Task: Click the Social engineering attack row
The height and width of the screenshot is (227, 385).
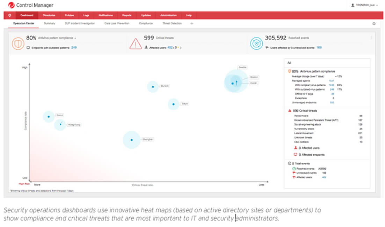Action: [328, 124]
